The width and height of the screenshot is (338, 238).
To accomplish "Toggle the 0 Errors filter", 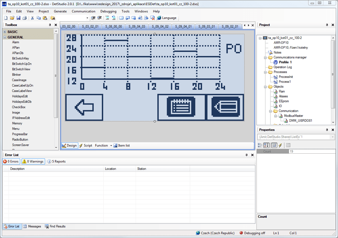I will (x=11, y=162).
